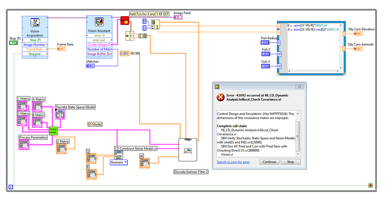Click the A Matrix array control
This screenshot has height=203, width=388.
pyautogui.click(x=37, y=107)
